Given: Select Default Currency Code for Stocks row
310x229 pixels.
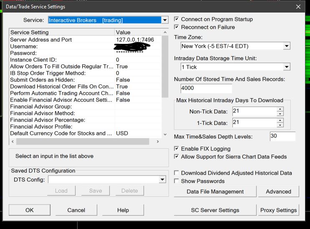Looking at the screenshot, I should click(85, 133).
